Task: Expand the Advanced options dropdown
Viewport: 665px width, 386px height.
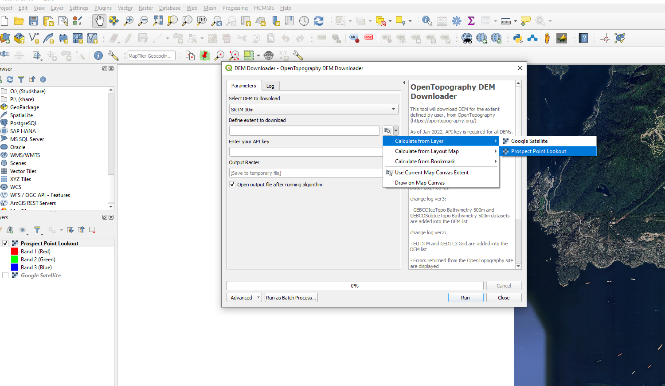Action: coord(244,298)
